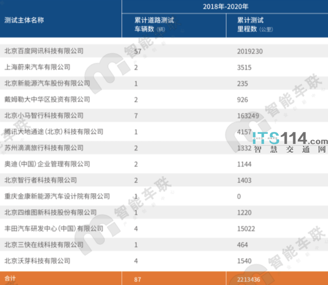328x285 pixels.
Task: Click total mileage 2213436
Action: click(x=249, y=279)
